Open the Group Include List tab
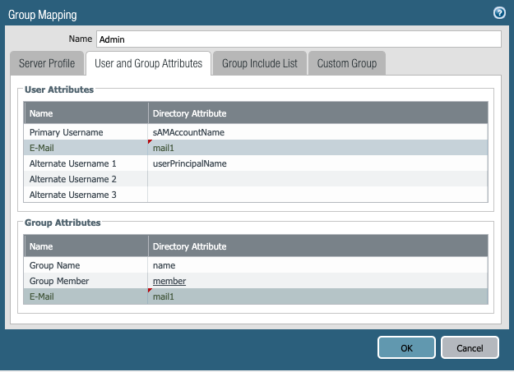 259,63
